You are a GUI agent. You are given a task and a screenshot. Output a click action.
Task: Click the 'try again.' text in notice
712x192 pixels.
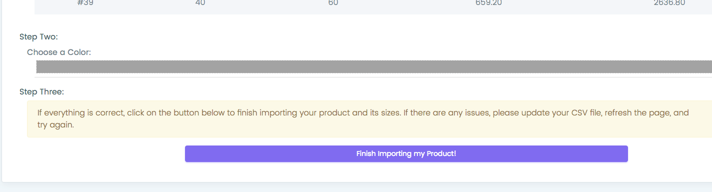(x=55, y=125)
